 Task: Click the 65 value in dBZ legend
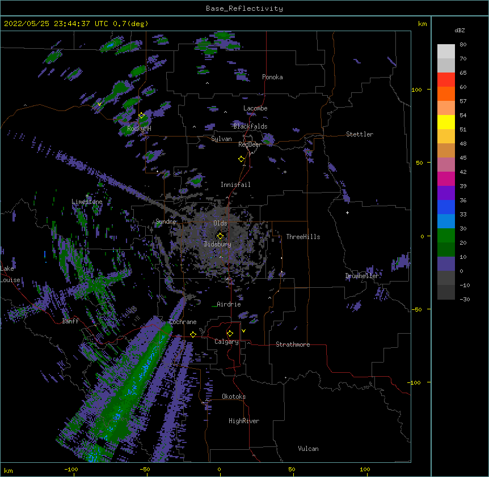click(463, 73)
